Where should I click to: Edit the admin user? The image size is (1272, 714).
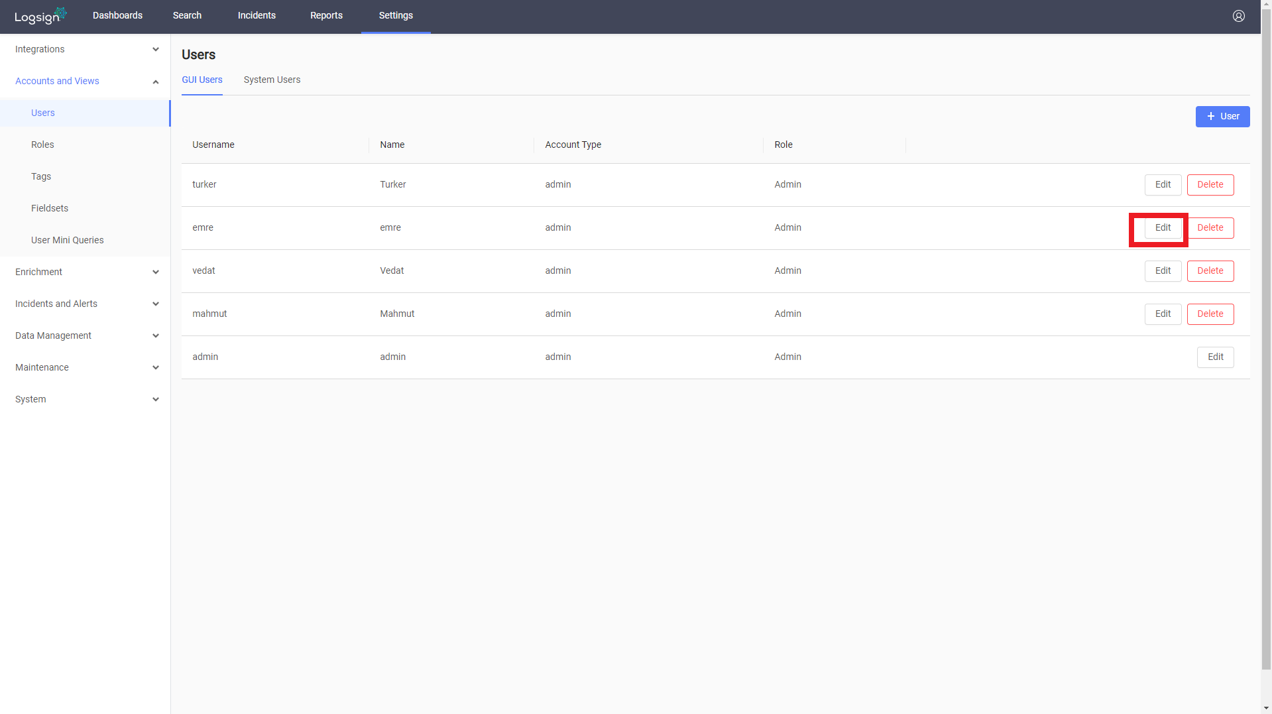pyautogui.click(x=1215, y=357)
